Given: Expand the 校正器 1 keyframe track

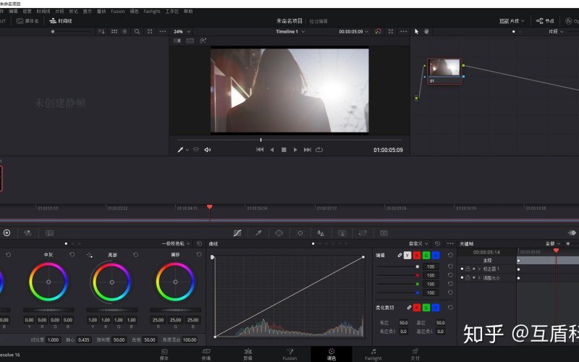Looking at the screenshot, I should coord(479,269).
